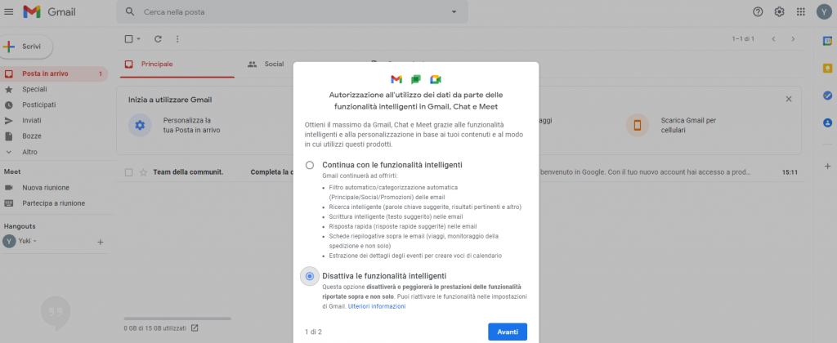
Task: Click the Partecipa a riunione keyboard icon
Action: (8, 203)
